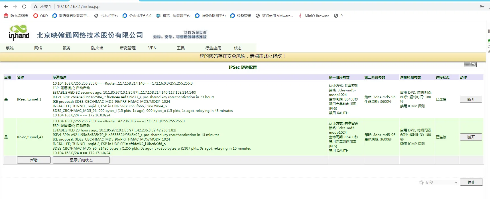The width and height of the screenshot is (490, 199).
Task: Click the password security risk warning link
Action: point(243,56)
